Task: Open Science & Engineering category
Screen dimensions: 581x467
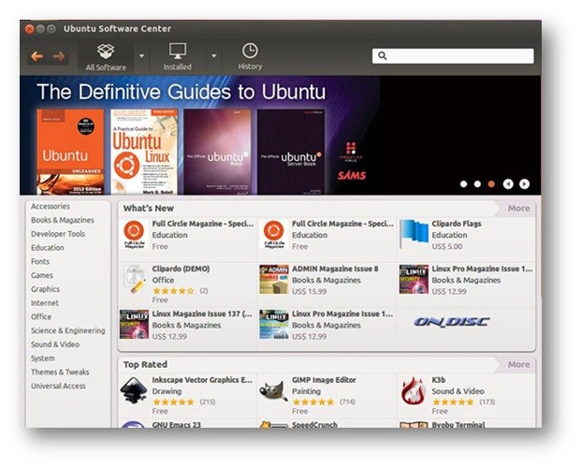Action: (68, 330)
